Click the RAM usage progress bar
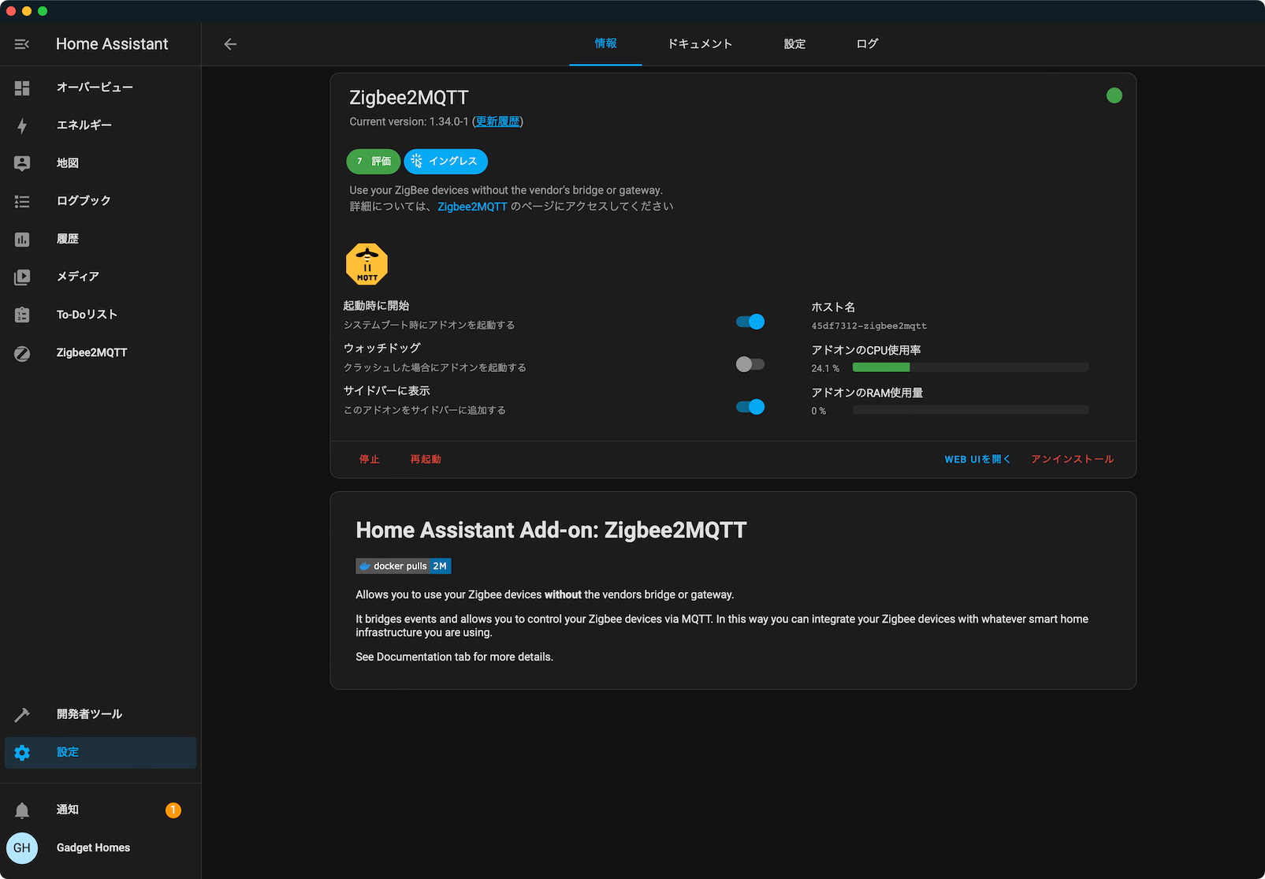 tap(970, 410)
